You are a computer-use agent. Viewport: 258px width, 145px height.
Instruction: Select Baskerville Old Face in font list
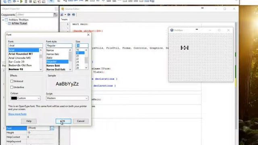click(20, 65)
